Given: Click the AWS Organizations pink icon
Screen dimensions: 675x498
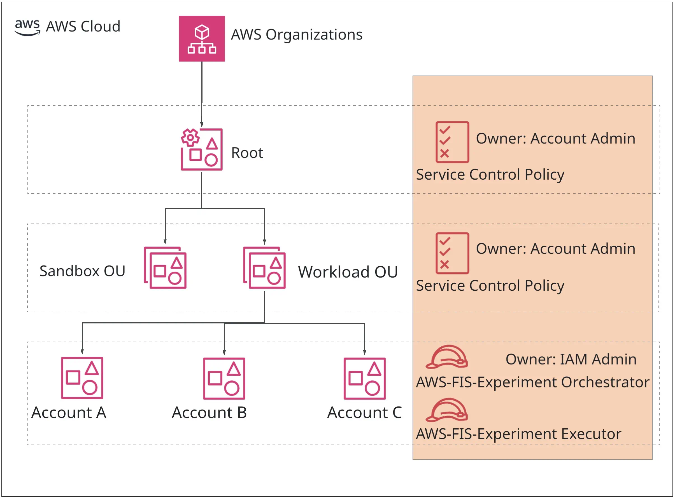Looking at the screenshot, I should 202,39.
